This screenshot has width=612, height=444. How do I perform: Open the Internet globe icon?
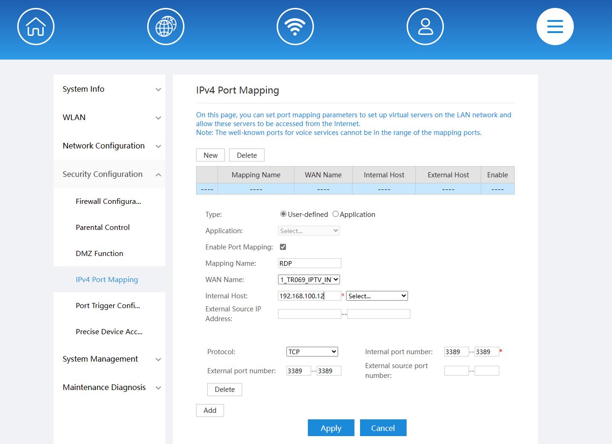click(x=165, y=27)
